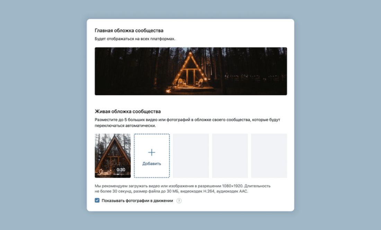This screenshot has width=381, height=230.
Task: Click the plus icon in the add slot
Action: [152, 152]
